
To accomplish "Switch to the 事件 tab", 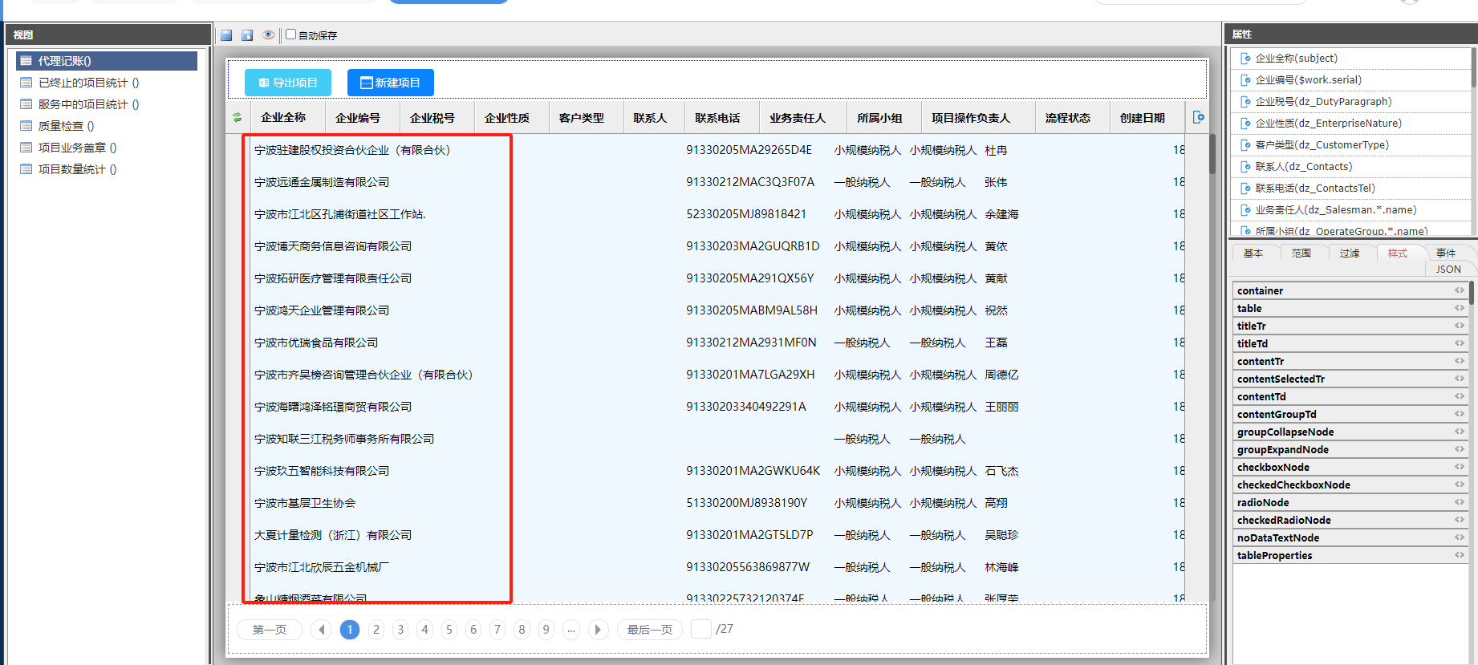I will tap(1446, 253).
